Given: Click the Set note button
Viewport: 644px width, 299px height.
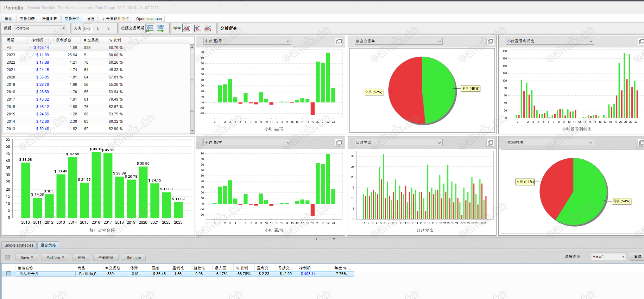Looking at the screenshot, I should [x=134, y=257].
